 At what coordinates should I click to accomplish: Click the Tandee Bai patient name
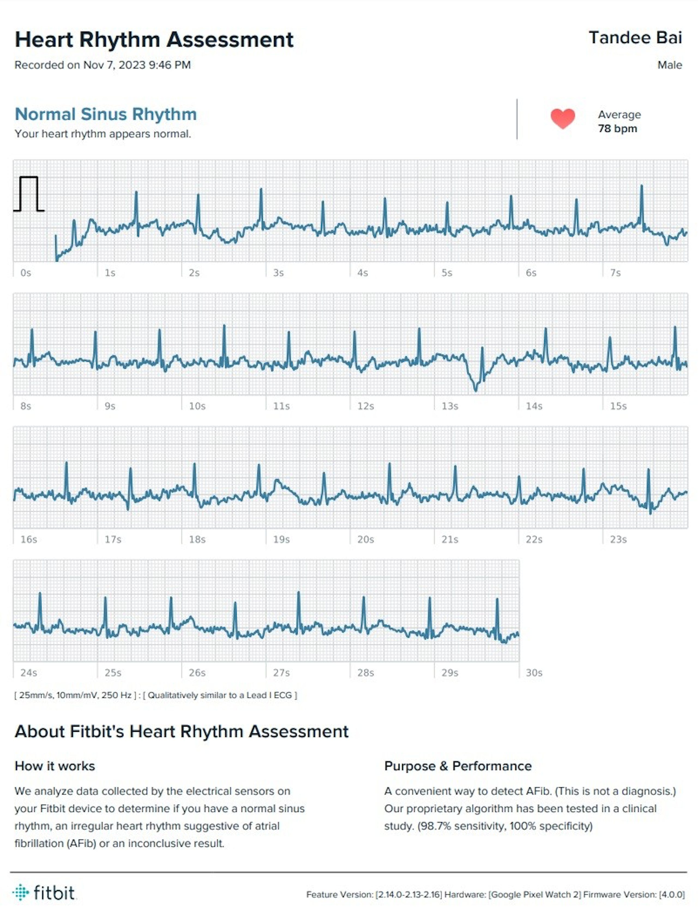pyautogui.click(x=635, y=38)
